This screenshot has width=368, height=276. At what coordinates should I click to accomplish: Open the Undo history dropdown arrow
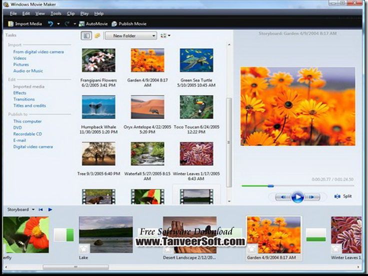click(x=58, y=23)
